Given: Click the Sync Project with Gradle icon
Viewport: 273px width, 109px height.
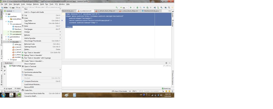Looking at the screenshot, I should [155, 8].
